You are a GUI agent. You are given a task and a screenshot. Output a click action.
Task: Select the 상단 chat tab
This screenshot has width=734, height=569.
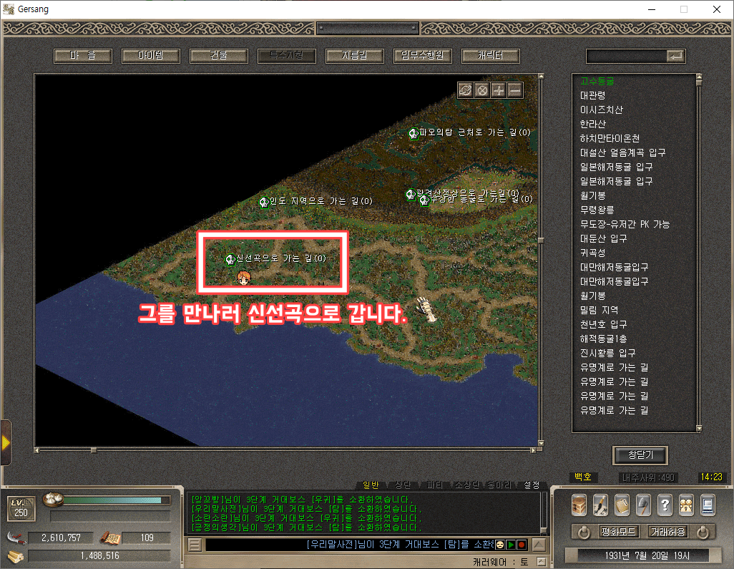(x=403, y=485)
